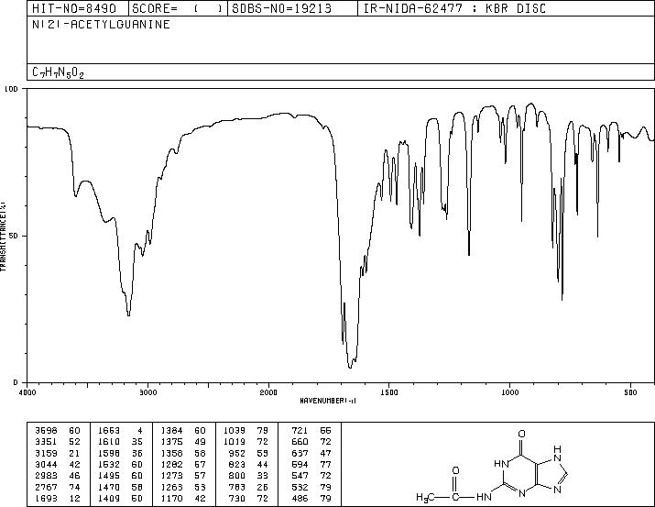Screen dimensions: 655x507
Task: Click the SCORE= header field
Action: point(178,8)
